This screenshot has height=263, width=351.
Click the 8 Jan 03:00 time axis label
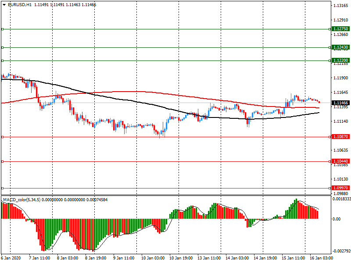coord(68,258)
